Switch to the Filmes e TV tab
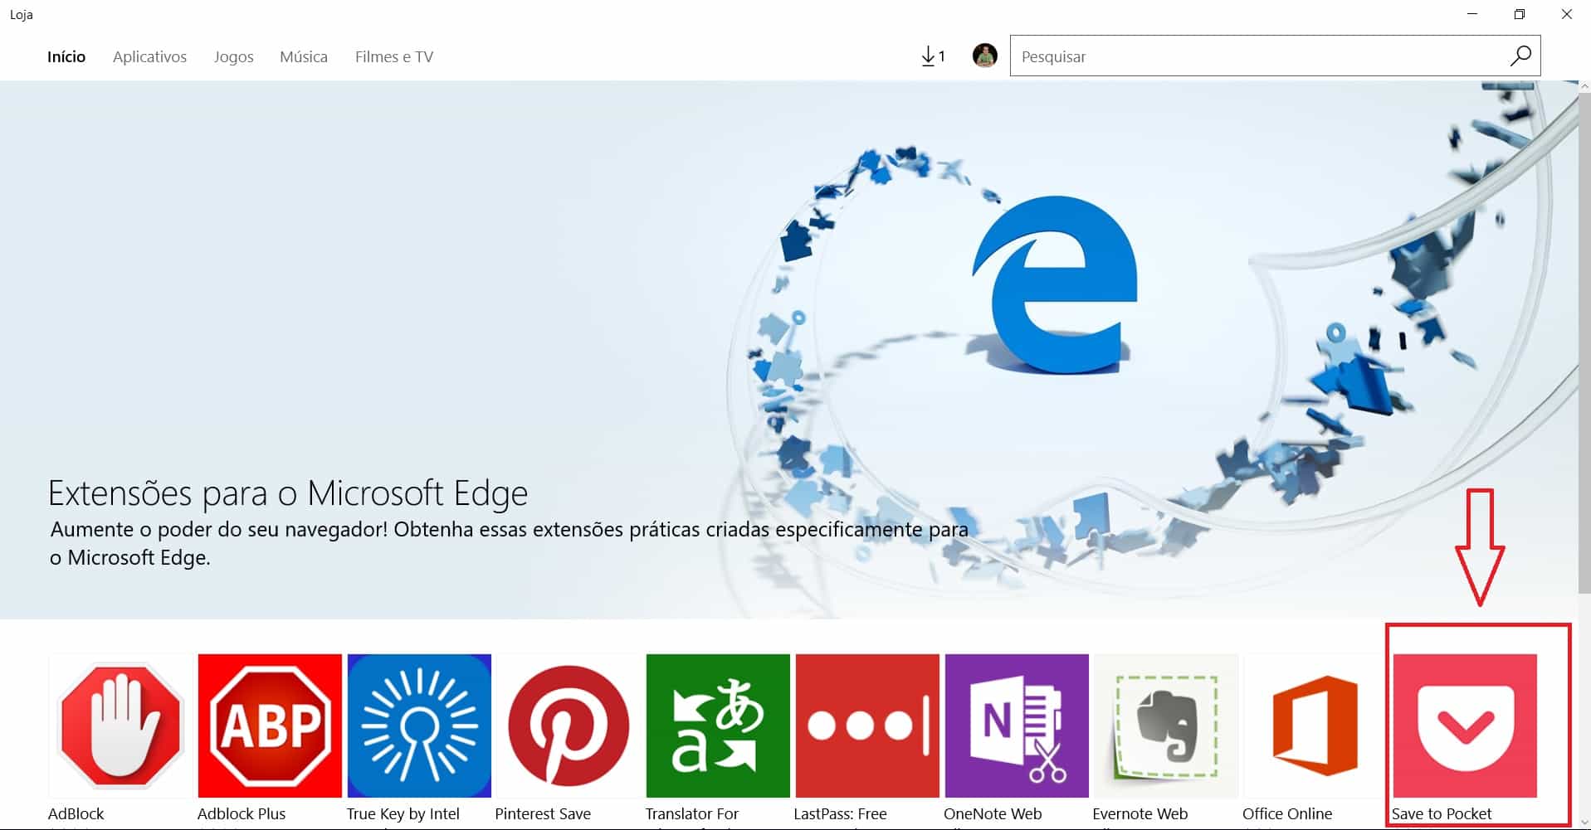This screenshot has width=1591, height=830. coord(394,56)
